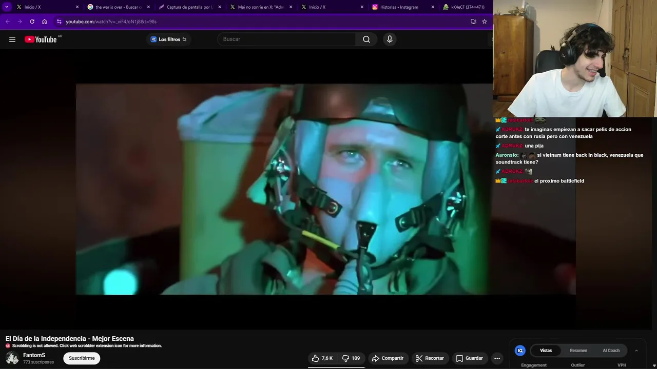Open the FantomS channel avatar

click(x=12, y=358)
